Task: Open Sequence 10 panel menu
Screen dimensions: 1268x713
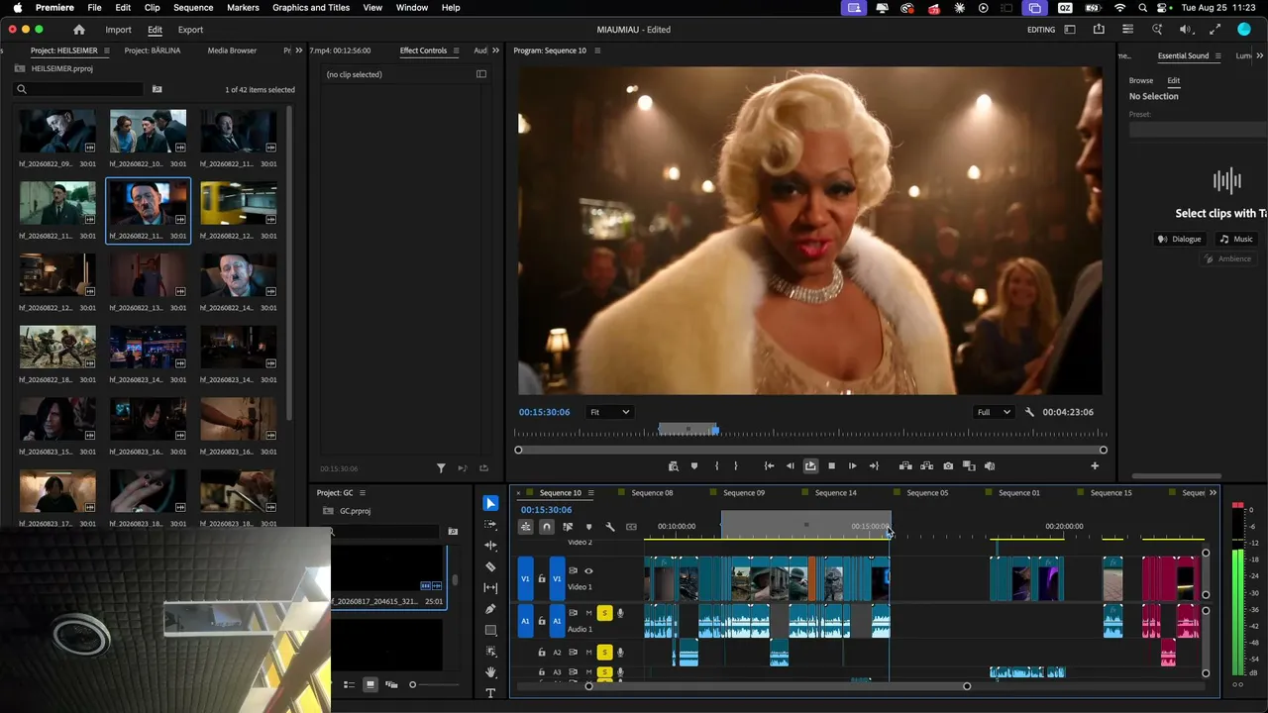Action: [x=592, y=493]
